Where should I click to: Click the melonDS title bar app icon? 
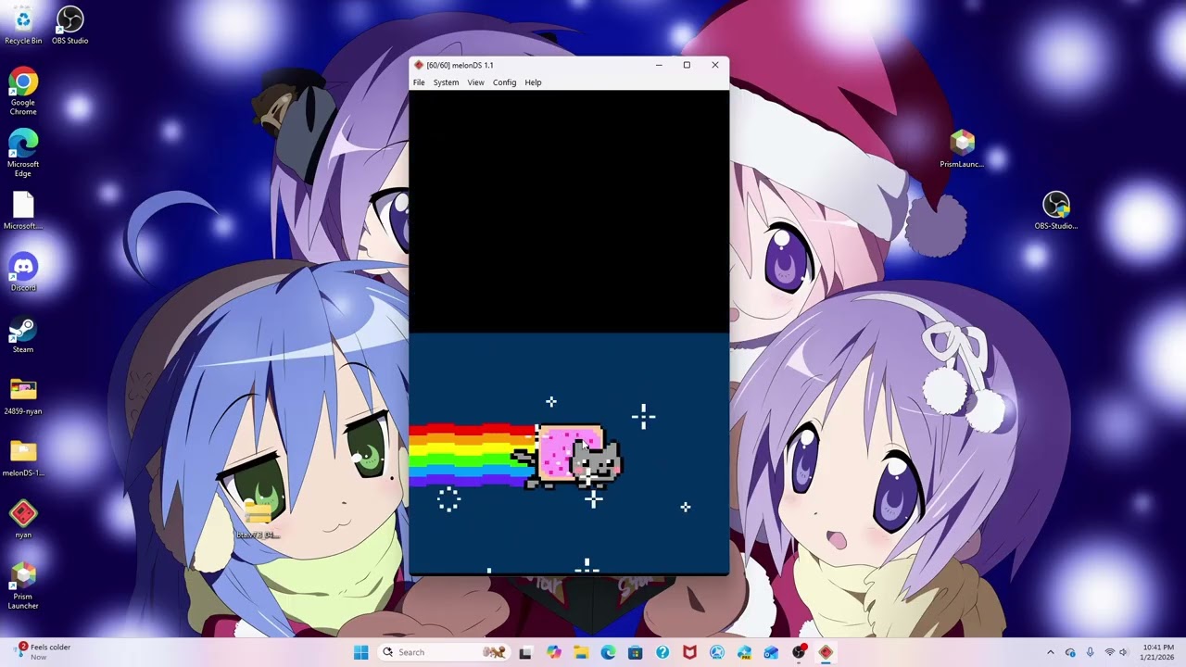click(419, 65)
